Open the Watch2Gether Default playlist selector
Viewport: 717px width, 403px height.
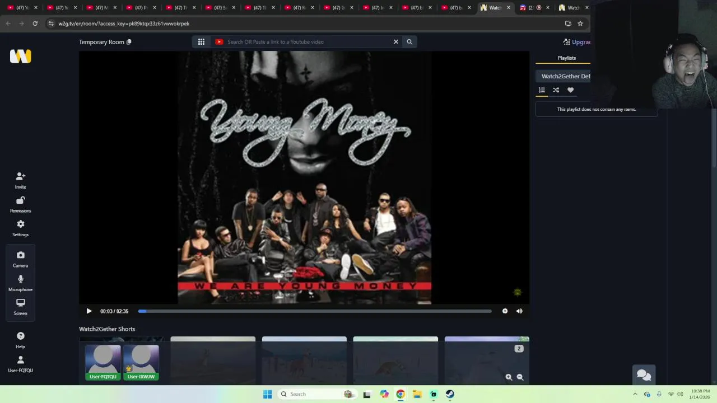(x=564, y=76)
